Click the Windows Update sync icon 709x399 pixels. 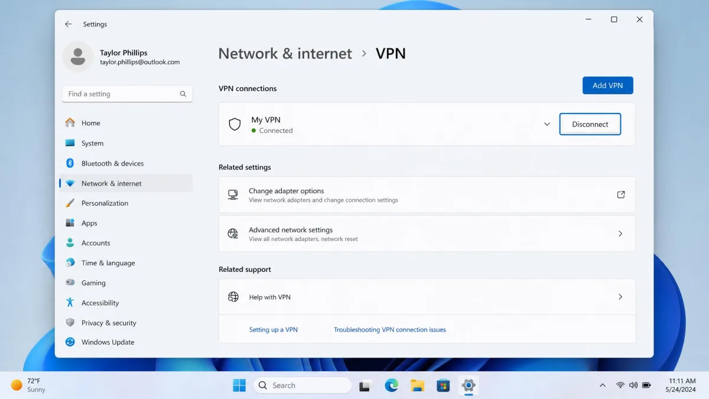click(70, 342)
